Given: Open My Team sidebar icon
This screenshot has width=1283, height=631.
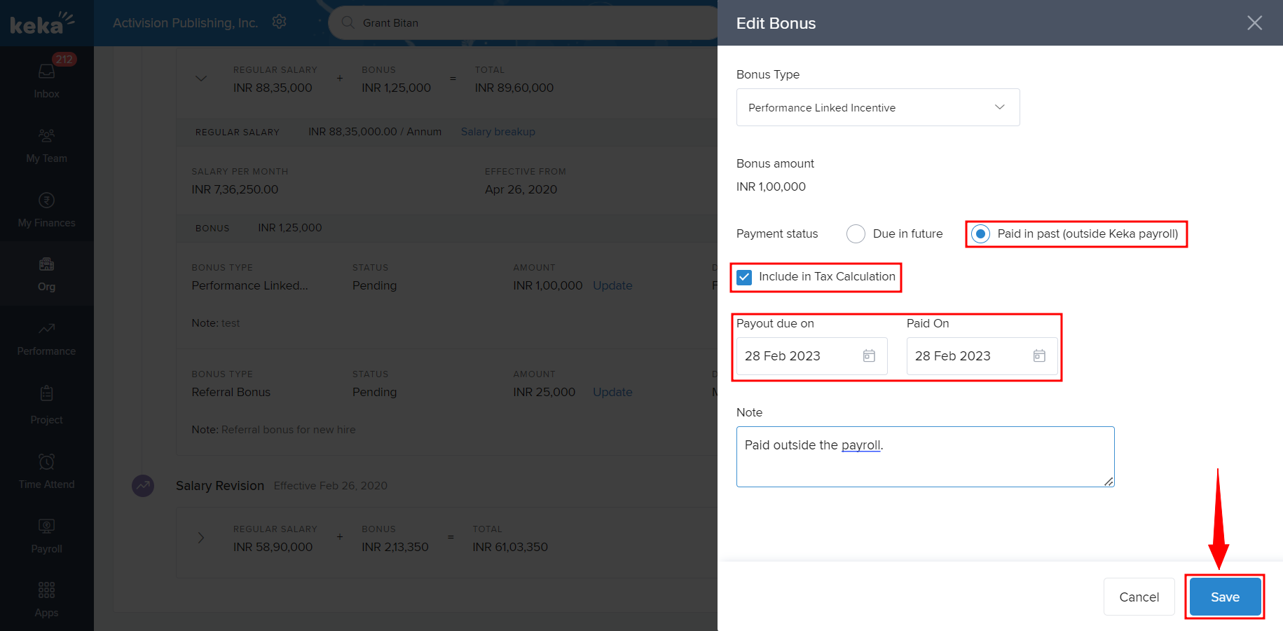Looking at the screenshot, I should pyautogui.click(x=46, y=136).
